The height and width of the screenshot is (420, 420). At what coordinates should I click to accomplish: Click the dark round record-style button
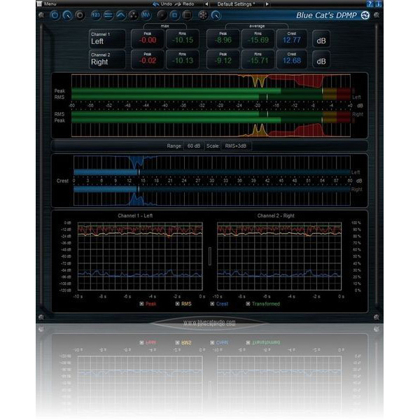pyautogui.click(x=162, y=15)
